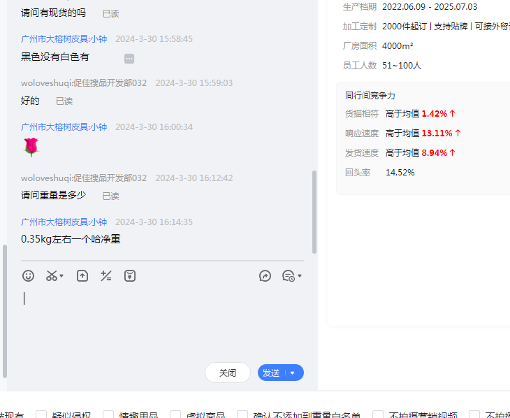Viewport: 510px width, 418px height.
Task: Click the 关闭 button
Action: (228, 373)
